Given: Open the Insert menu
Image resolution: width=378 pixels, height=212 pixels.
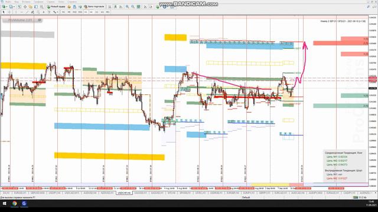Looking at the screenshot, I should (26, 2).
